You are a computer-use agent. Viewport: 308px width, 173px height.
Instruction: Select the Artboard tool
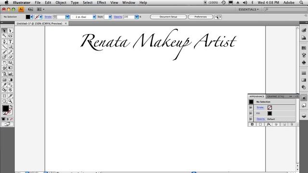(4, 96)
